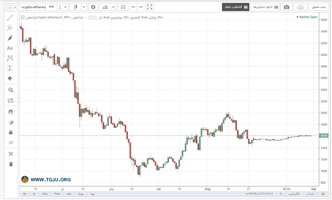
Task: Choose the Aa text annotation tool
Action: [10, 48]
